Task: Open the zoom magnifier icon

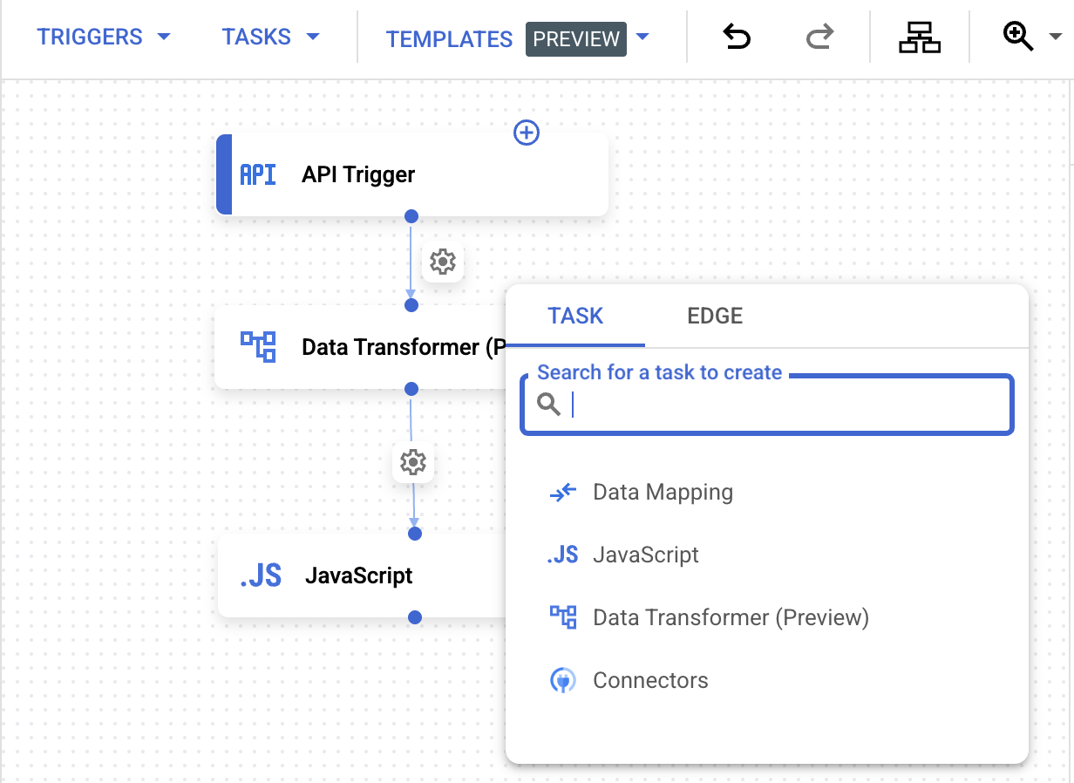Action: tap(1018, 37)
